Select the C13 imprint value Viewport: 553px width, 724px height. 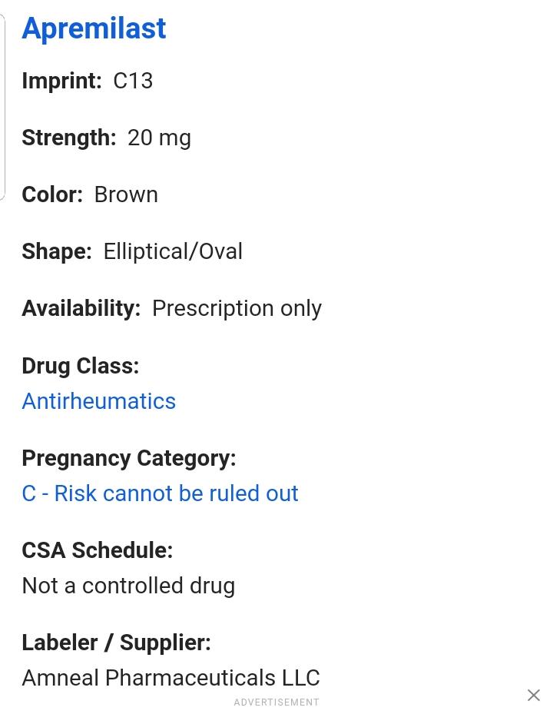133,81
